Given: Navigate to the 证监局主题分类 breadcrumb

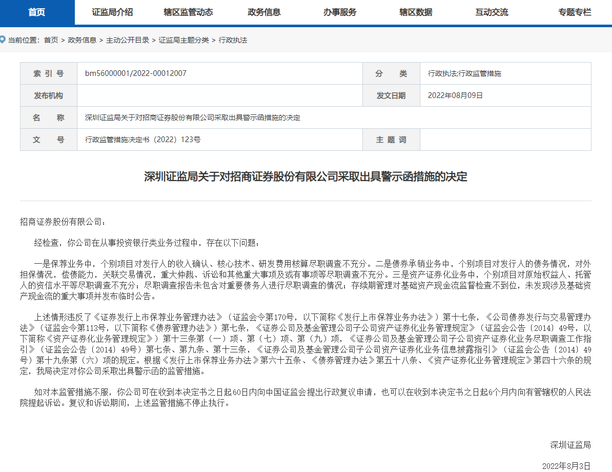Looking at the screenshot, I should (x=184, y=40).
